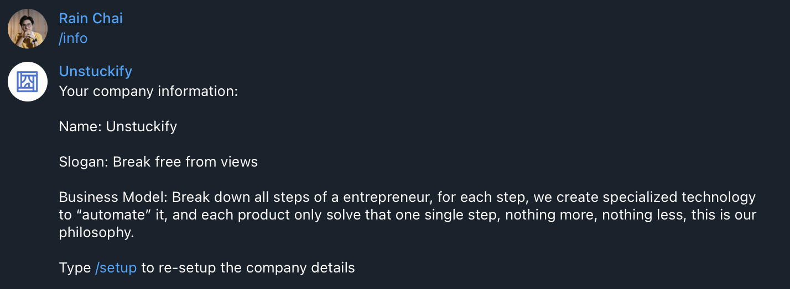Image resolution: width=790 pixels, height=289 pixels.
Task: Open the Unstuckify sender name in blue
Action: click(95, 71)
